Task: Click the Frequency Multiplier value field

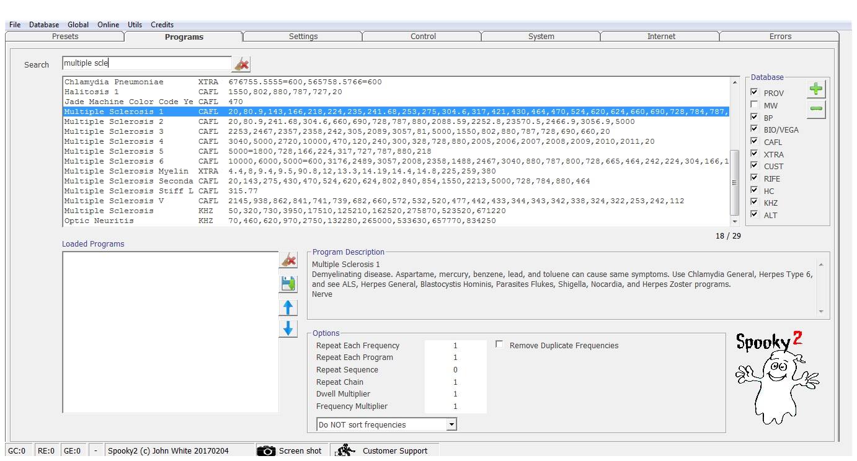Action: click(x=455, y=406)
